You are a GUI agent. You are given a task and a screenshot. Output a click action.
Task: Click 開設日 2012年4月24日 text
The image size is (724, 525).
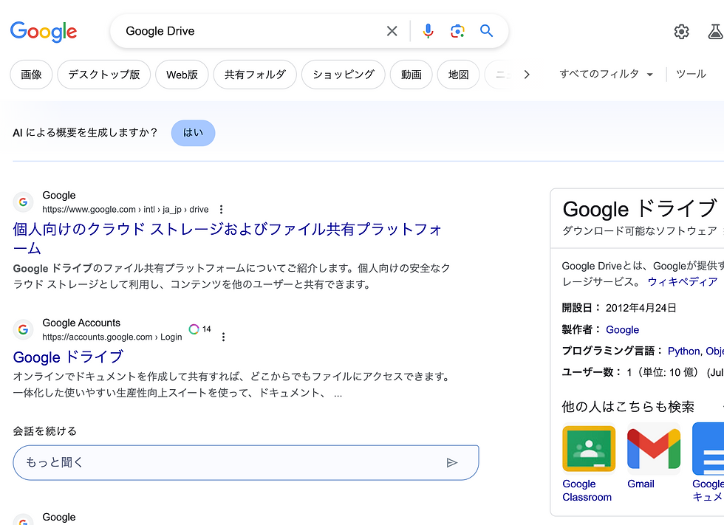(619, 308)
